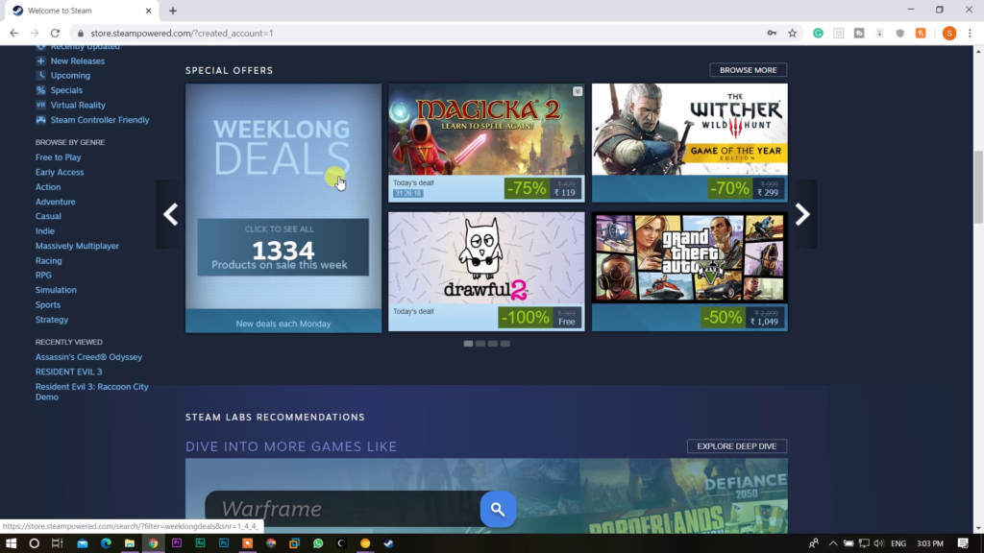Open a new browser tab
Viewport: 984px width, 553px height.
click(173, 11)
